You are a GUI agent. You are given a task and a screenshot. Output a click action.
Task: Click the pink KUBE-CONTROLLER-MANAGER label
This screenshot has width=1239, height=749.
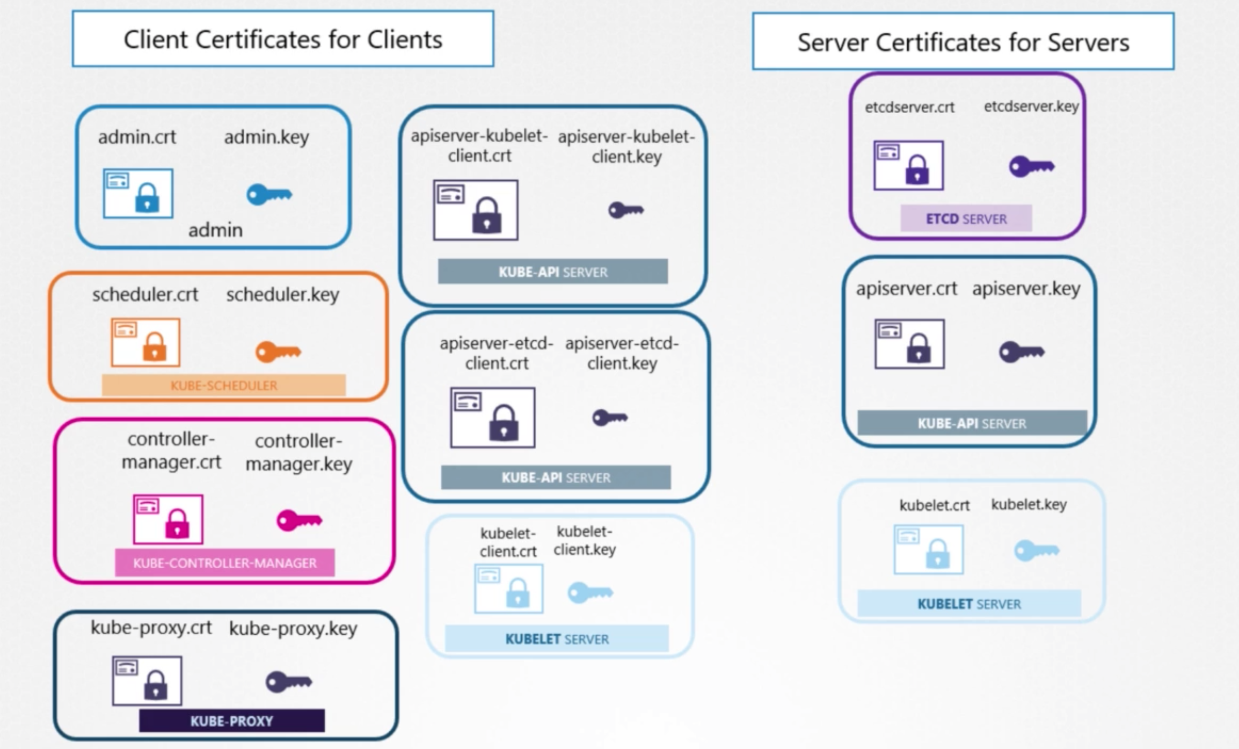pos(224,563)
